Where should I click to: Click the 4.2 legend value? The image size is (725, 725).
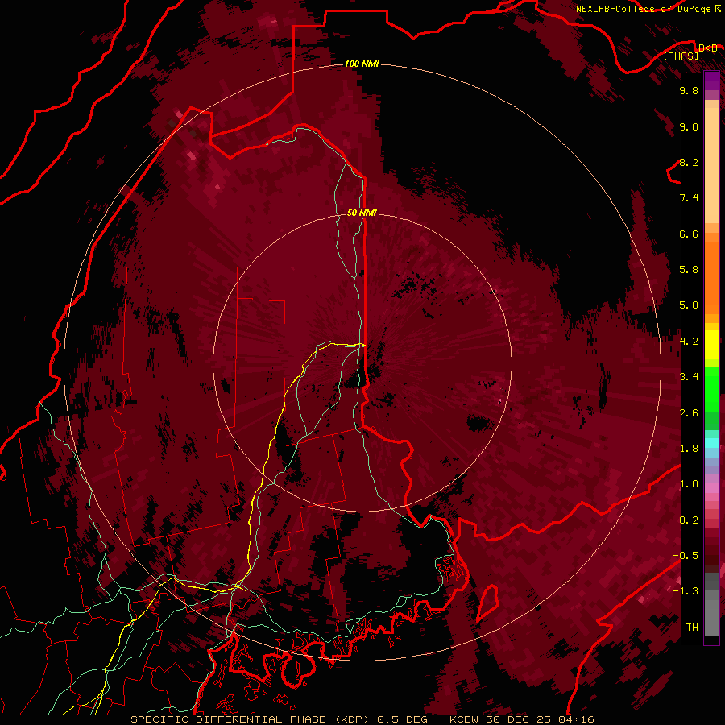click(x=689, y=342)
